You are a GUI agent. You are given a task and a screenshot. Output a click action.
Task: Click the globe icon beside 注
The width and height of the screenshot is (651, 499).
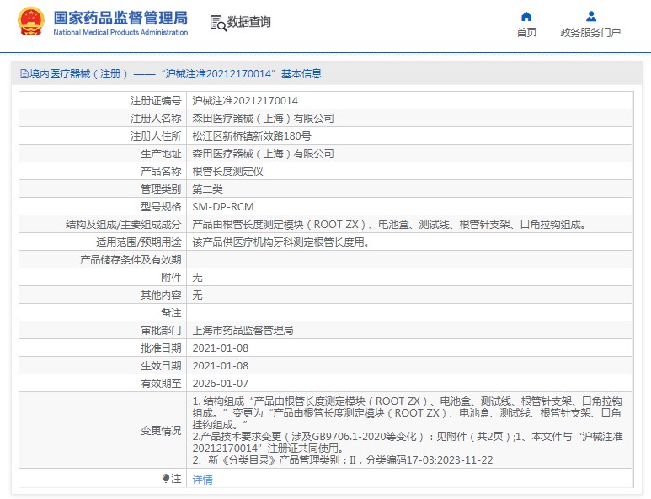pyautogui.click(x=166, y=478)
